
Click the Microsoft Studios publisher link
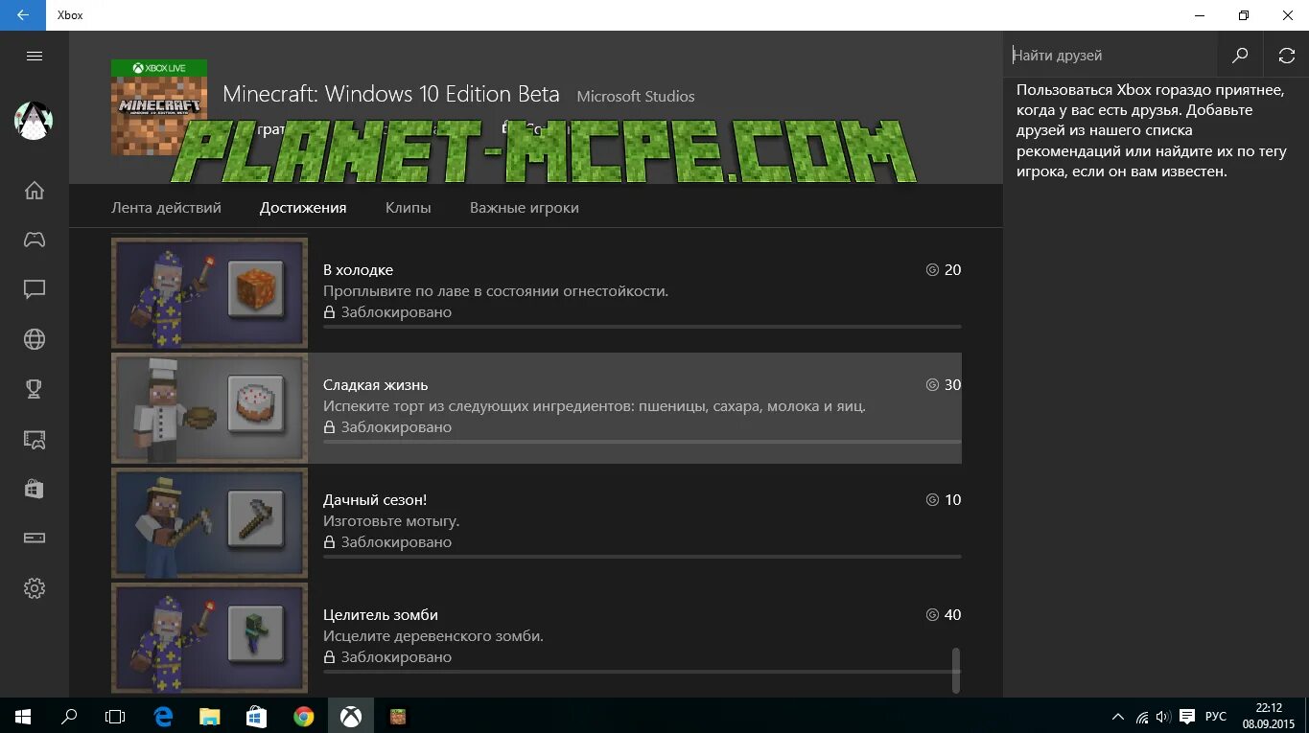[x=636, y=96]
